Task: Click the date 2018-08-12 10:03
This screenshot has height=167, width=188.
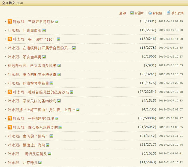Action: point(171,74)
